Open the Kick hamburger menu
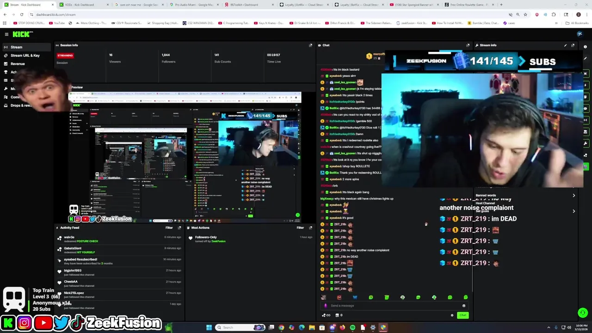592x333 pixels. pyautogui.click(x=6, y=34)
